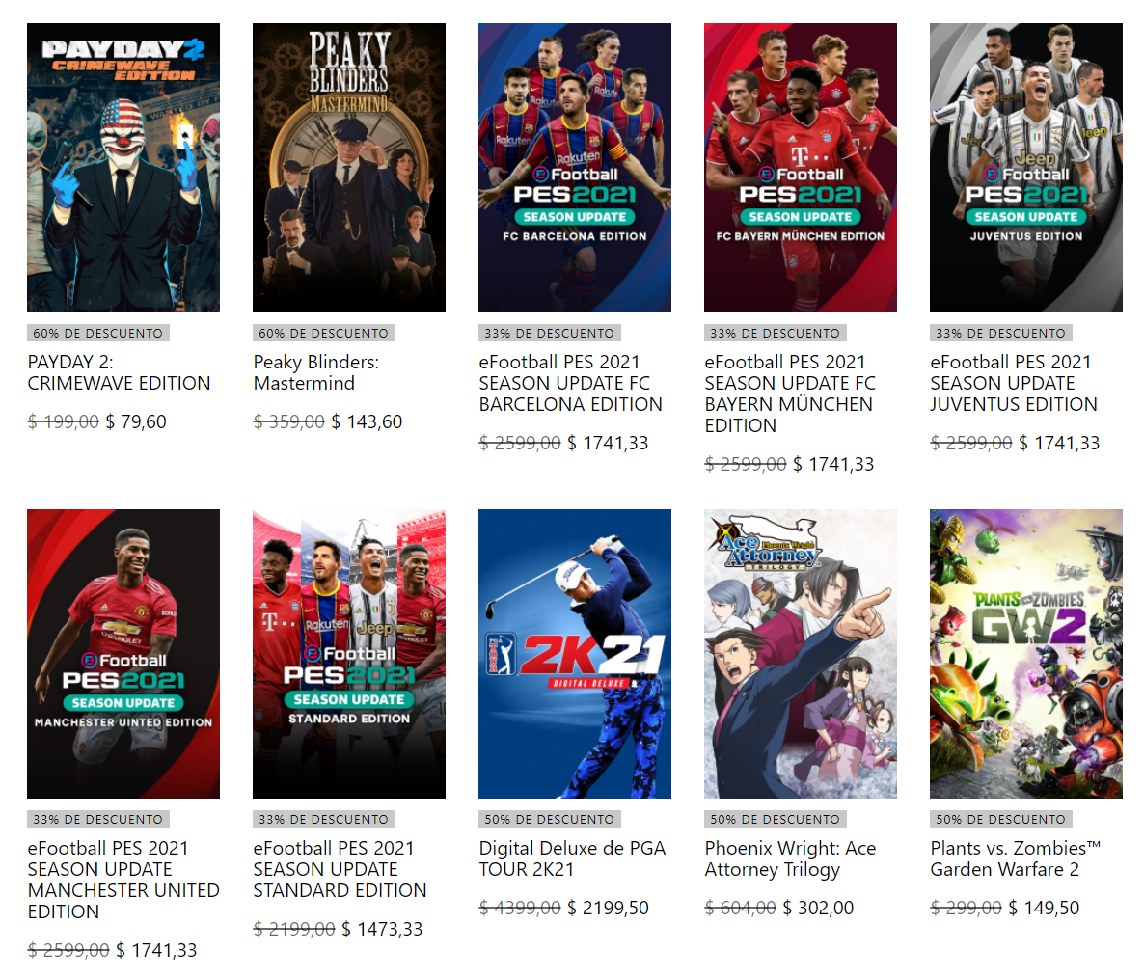Screen dimensions: 1144x978
Task: Click the Peaky Blinders: Mastermind title
Action: 316,372
